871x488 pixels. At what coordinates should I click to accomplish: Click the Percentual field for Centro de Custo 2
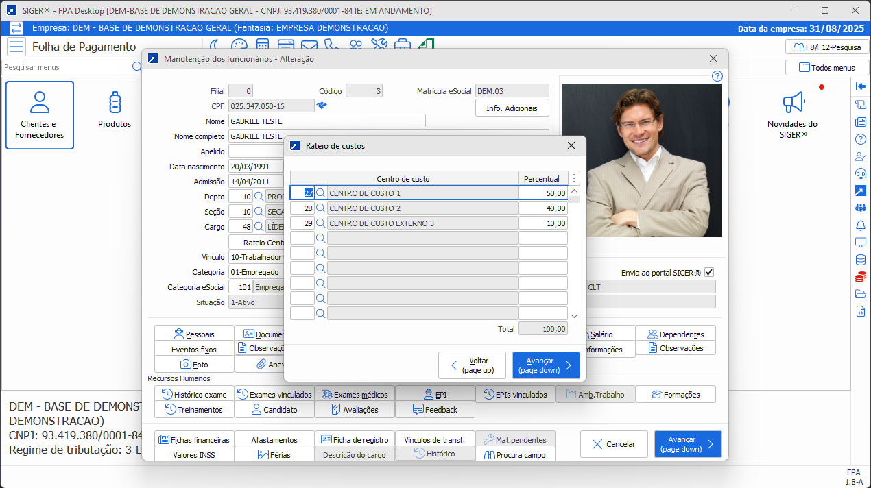coord(542,208)
